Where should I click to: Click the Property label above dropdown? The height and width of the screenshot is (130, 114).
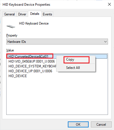pos(12,35)
